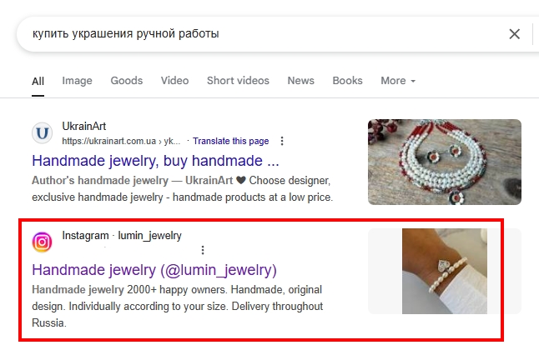Click into the search query input field
This screenshot has height=350, width=539.
[261, 34]
